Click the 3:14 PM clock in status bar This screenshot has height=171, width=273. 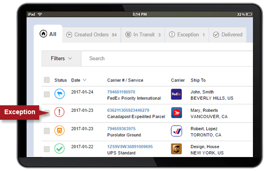coord(140,14)
